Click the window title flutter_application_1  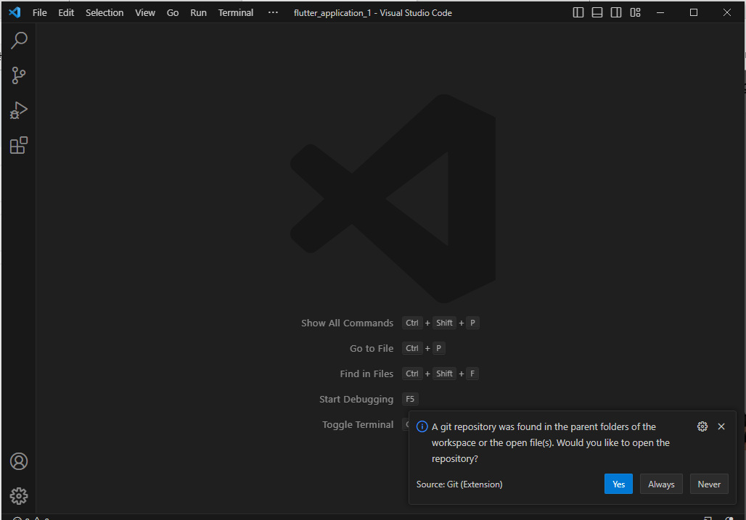coord(372,13)
